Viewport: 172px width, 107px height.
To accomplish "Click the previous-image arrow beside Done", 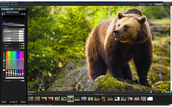I will point(10,102).
